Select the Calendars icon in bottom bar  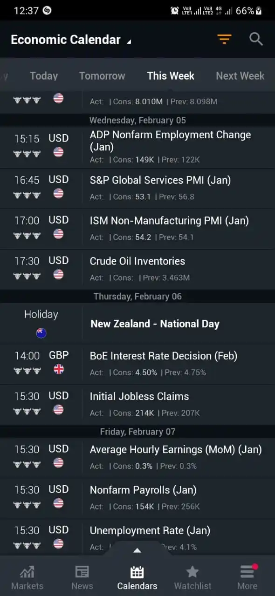tap(137, 572)
